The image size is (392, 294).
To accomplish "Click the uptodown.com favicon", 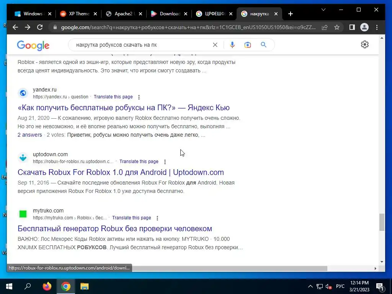I will tap(23, 158).
